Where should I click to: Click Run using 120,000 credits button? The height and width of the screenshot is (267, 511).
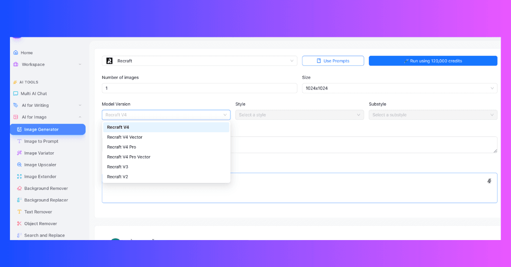pyautogui.click(x=433, y=61)
